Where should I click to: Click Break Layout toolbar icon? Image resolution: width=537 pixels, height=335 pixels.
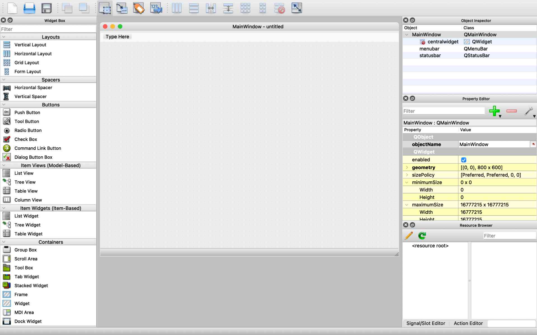[x=279, y=8]
